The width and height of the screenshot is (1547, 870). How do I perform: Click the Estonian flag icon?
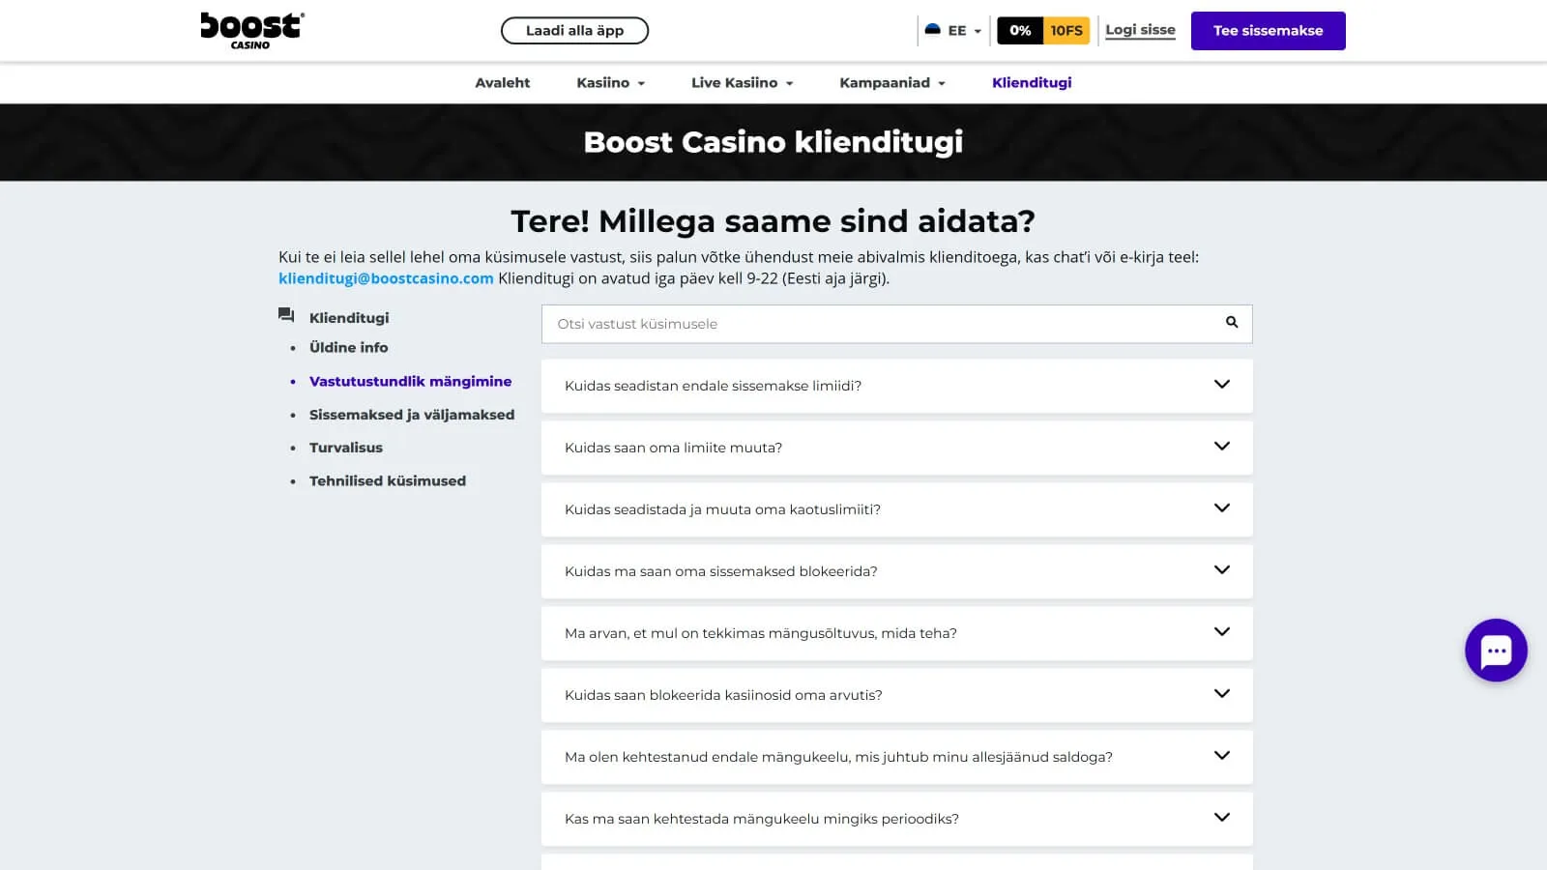coord(933,30)
